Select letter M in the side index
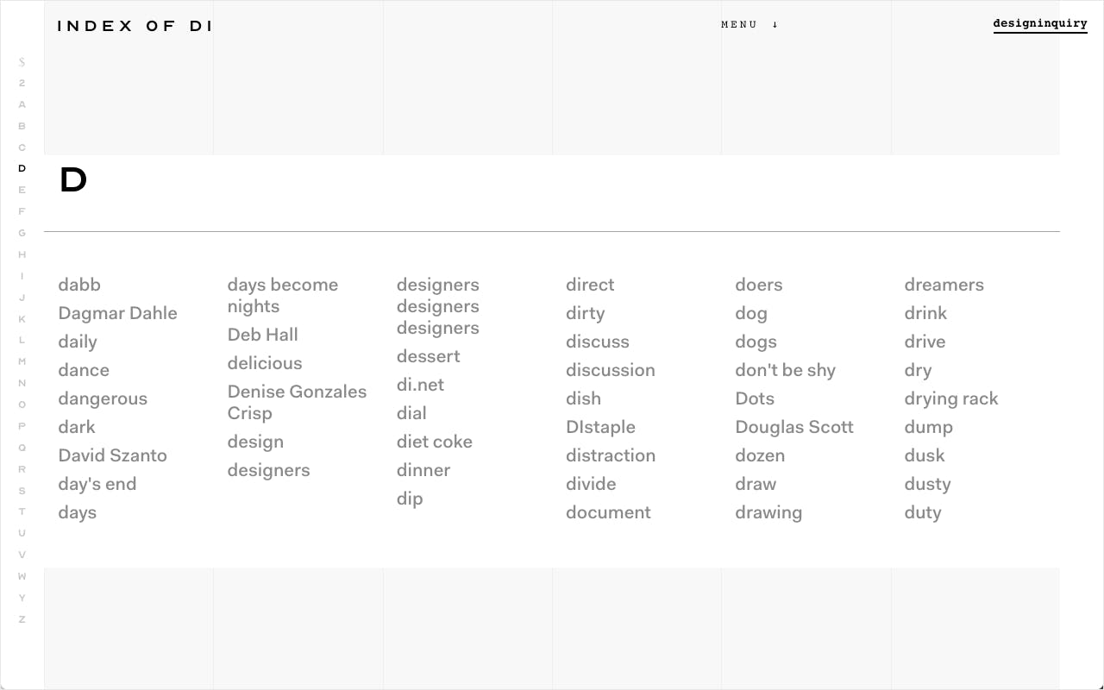 coord(22,361)
